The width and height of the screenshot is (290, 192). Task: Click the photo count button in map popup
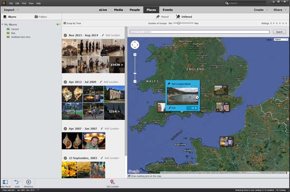pyautogui.click(x=192, y=108)
